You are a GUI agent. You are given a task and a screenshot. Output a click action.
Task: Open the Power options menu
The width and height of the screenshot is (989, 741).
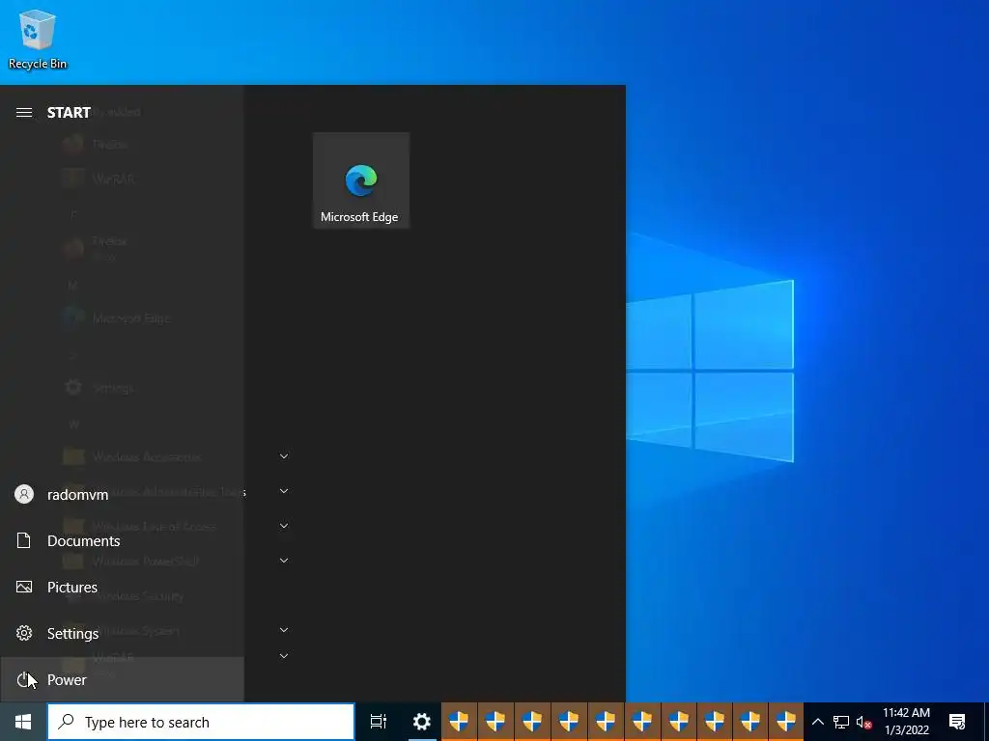(x=123, y=680)
